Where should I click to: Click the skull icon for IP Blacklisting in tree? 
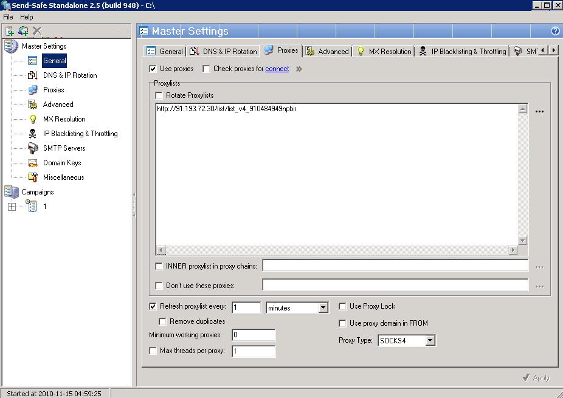coord(33,134)
